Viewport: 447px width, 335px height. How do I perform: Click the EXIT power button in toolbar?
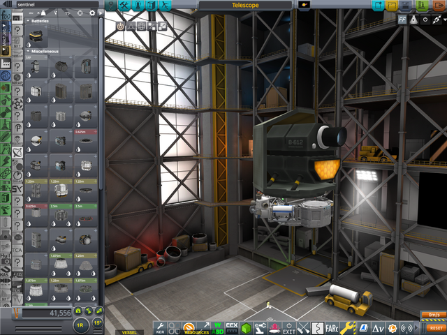pyautogui.click(x=288, y=327)
